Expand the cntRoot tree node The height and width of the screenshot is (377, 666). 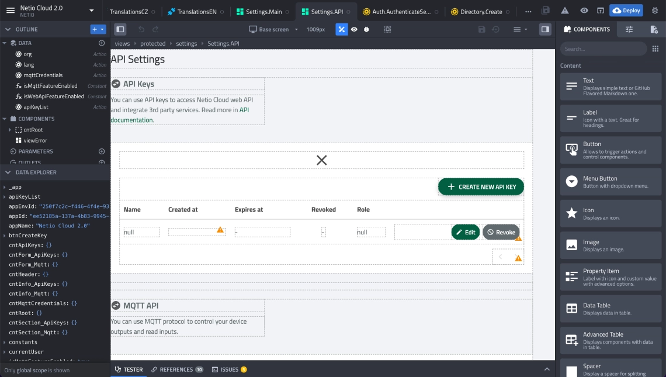(x=10, y=130)
